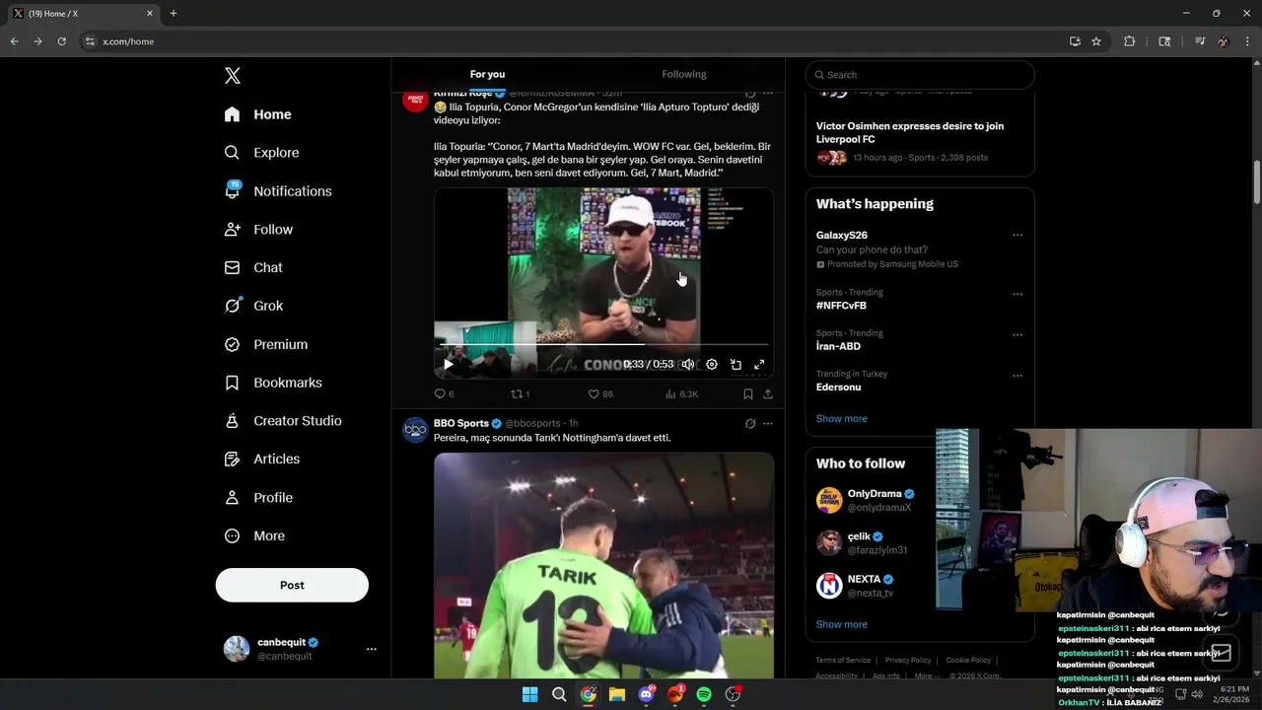Expand the video to fullscreen
Viewport: 1262px width, 710px height.
pyautogui.click(x=759, y=364)
